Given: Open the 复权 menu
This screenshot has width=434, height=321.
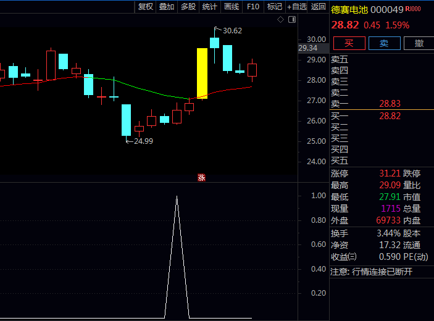Looking at the screenshot, I should pos(146,7).
